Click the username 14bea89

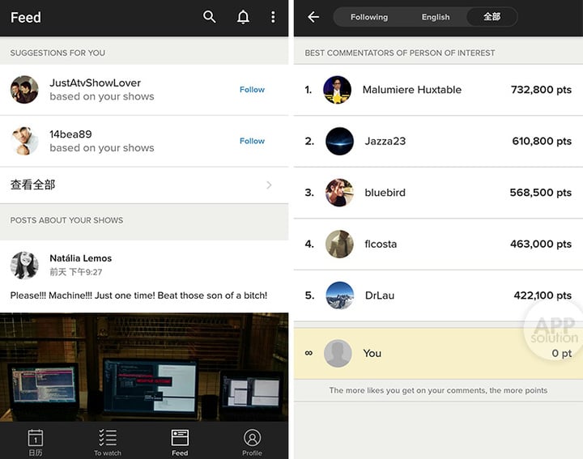(70, 134)
